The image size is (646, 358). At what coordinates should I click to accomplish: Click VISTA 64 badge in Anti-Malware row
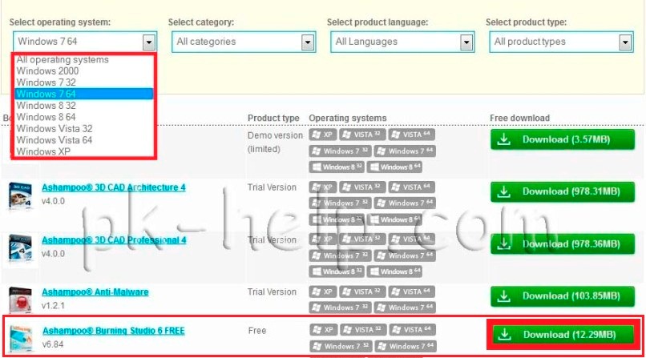click(x=412, y=292)
